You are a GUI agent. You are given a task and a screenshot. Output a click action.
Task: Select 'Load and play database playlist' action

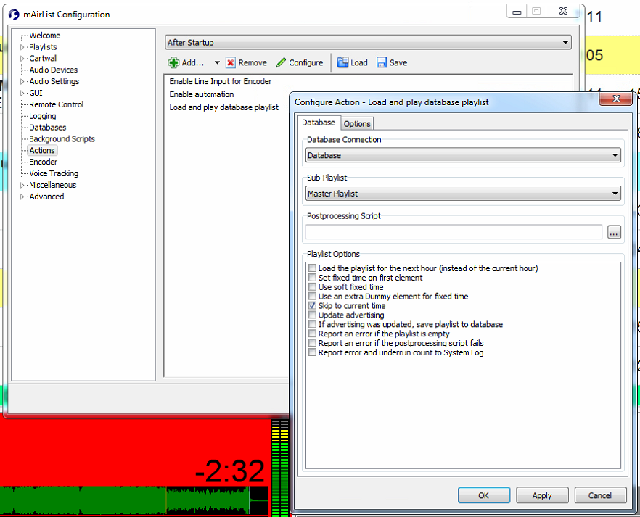[x=223, y=107]
